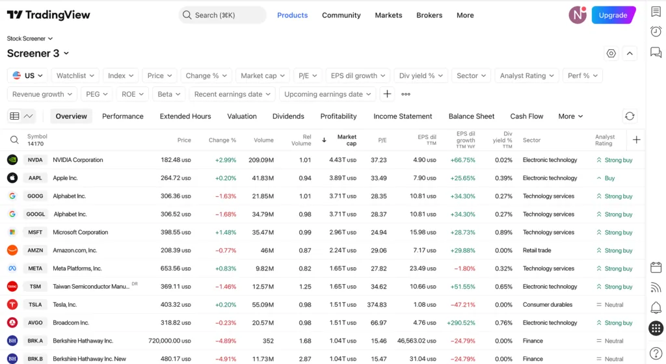Open the Stock Screener type dropdown
Screen dimensions: 666x364
click(30, 38)
